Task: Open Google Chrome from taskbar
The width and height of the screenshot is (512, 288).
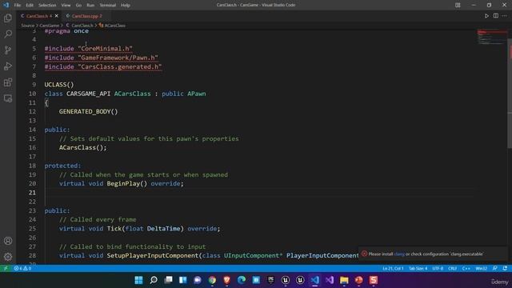Action: coord(212,280)
